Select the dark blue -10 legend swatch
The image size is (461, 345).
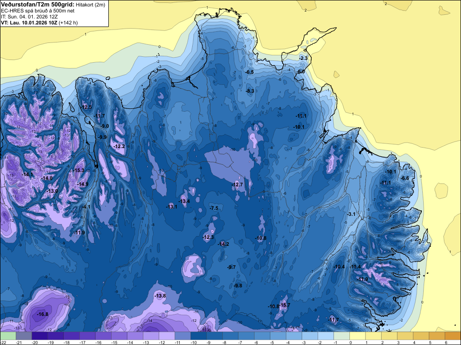[198, 336]
